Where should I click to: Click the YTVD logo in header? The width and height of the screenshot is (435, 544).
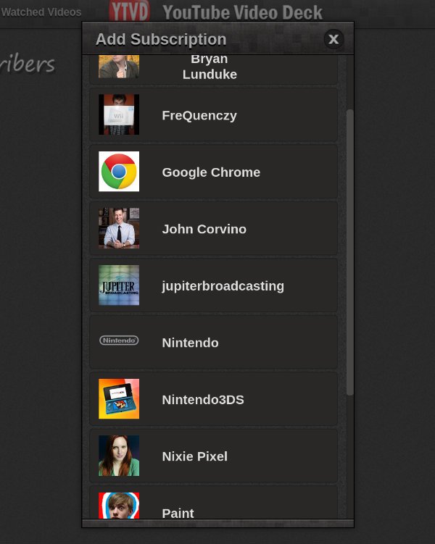point(130,12)
